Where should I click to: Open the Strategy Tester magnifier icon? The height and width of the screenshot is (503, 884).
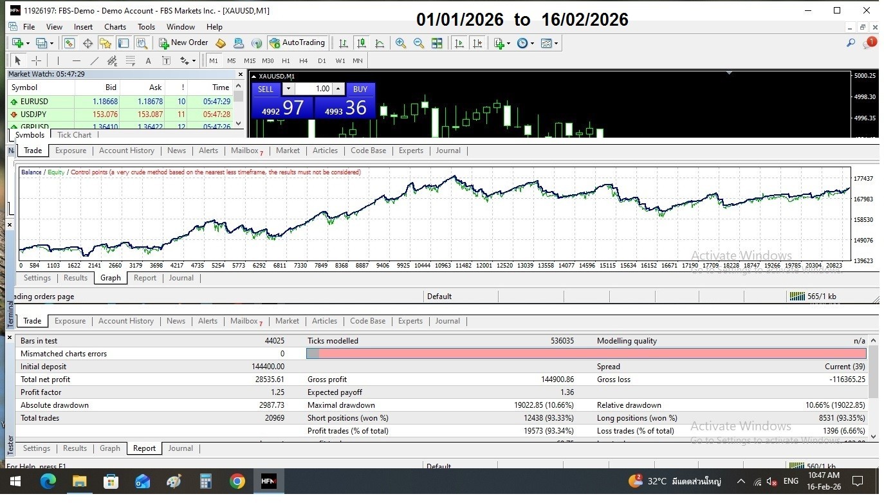142,43
